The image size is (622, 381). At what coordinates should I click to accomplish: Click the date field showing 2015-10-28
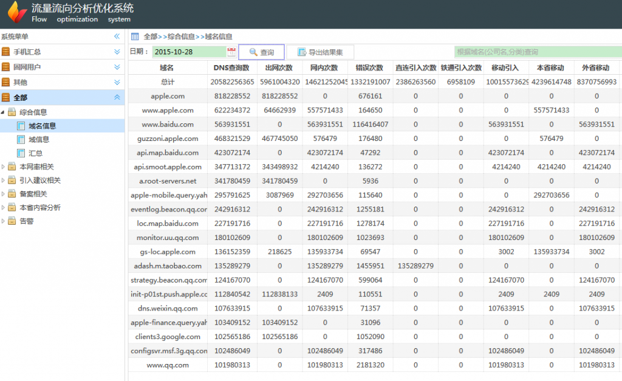point(190,52)
